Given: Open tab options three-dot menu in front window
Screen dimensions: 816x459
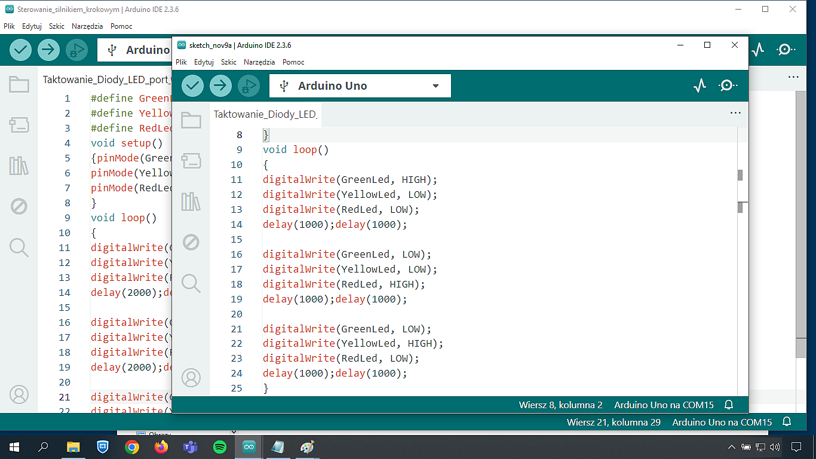Looking at the screenshot, I should pos(735,113).
